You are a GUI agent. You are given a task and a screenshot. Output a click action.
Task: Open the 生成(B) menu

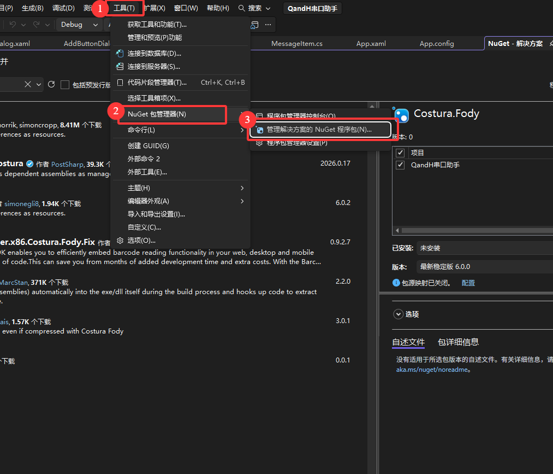[x=32, y=8]
